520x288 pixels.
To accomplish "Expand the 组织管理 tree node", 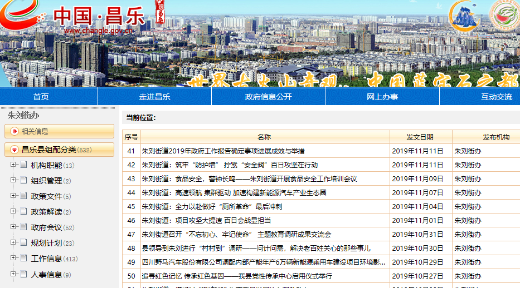I will 13,181.
